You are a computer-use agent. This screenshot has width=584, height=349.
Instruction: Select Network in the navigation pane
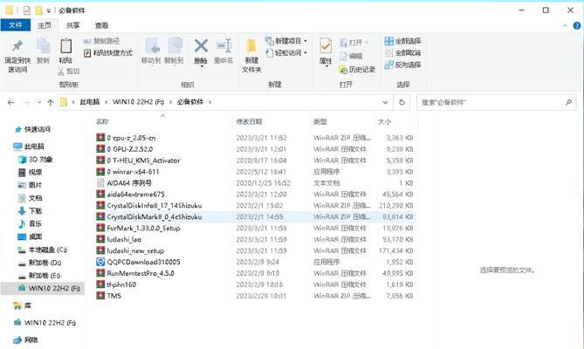coord(26,339)
